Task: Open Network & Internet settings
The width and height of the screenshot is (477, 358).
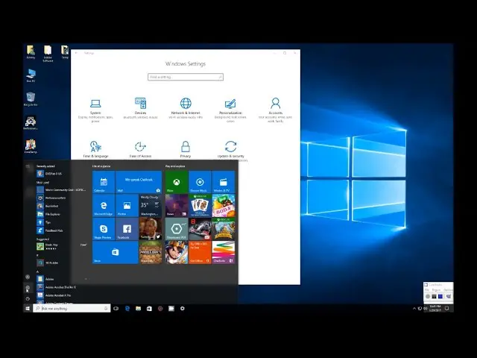Action: point(186,107)
